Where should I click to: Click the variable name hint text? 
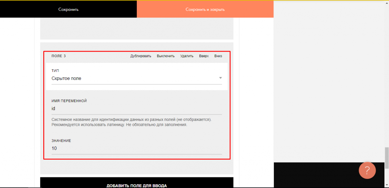131,122
